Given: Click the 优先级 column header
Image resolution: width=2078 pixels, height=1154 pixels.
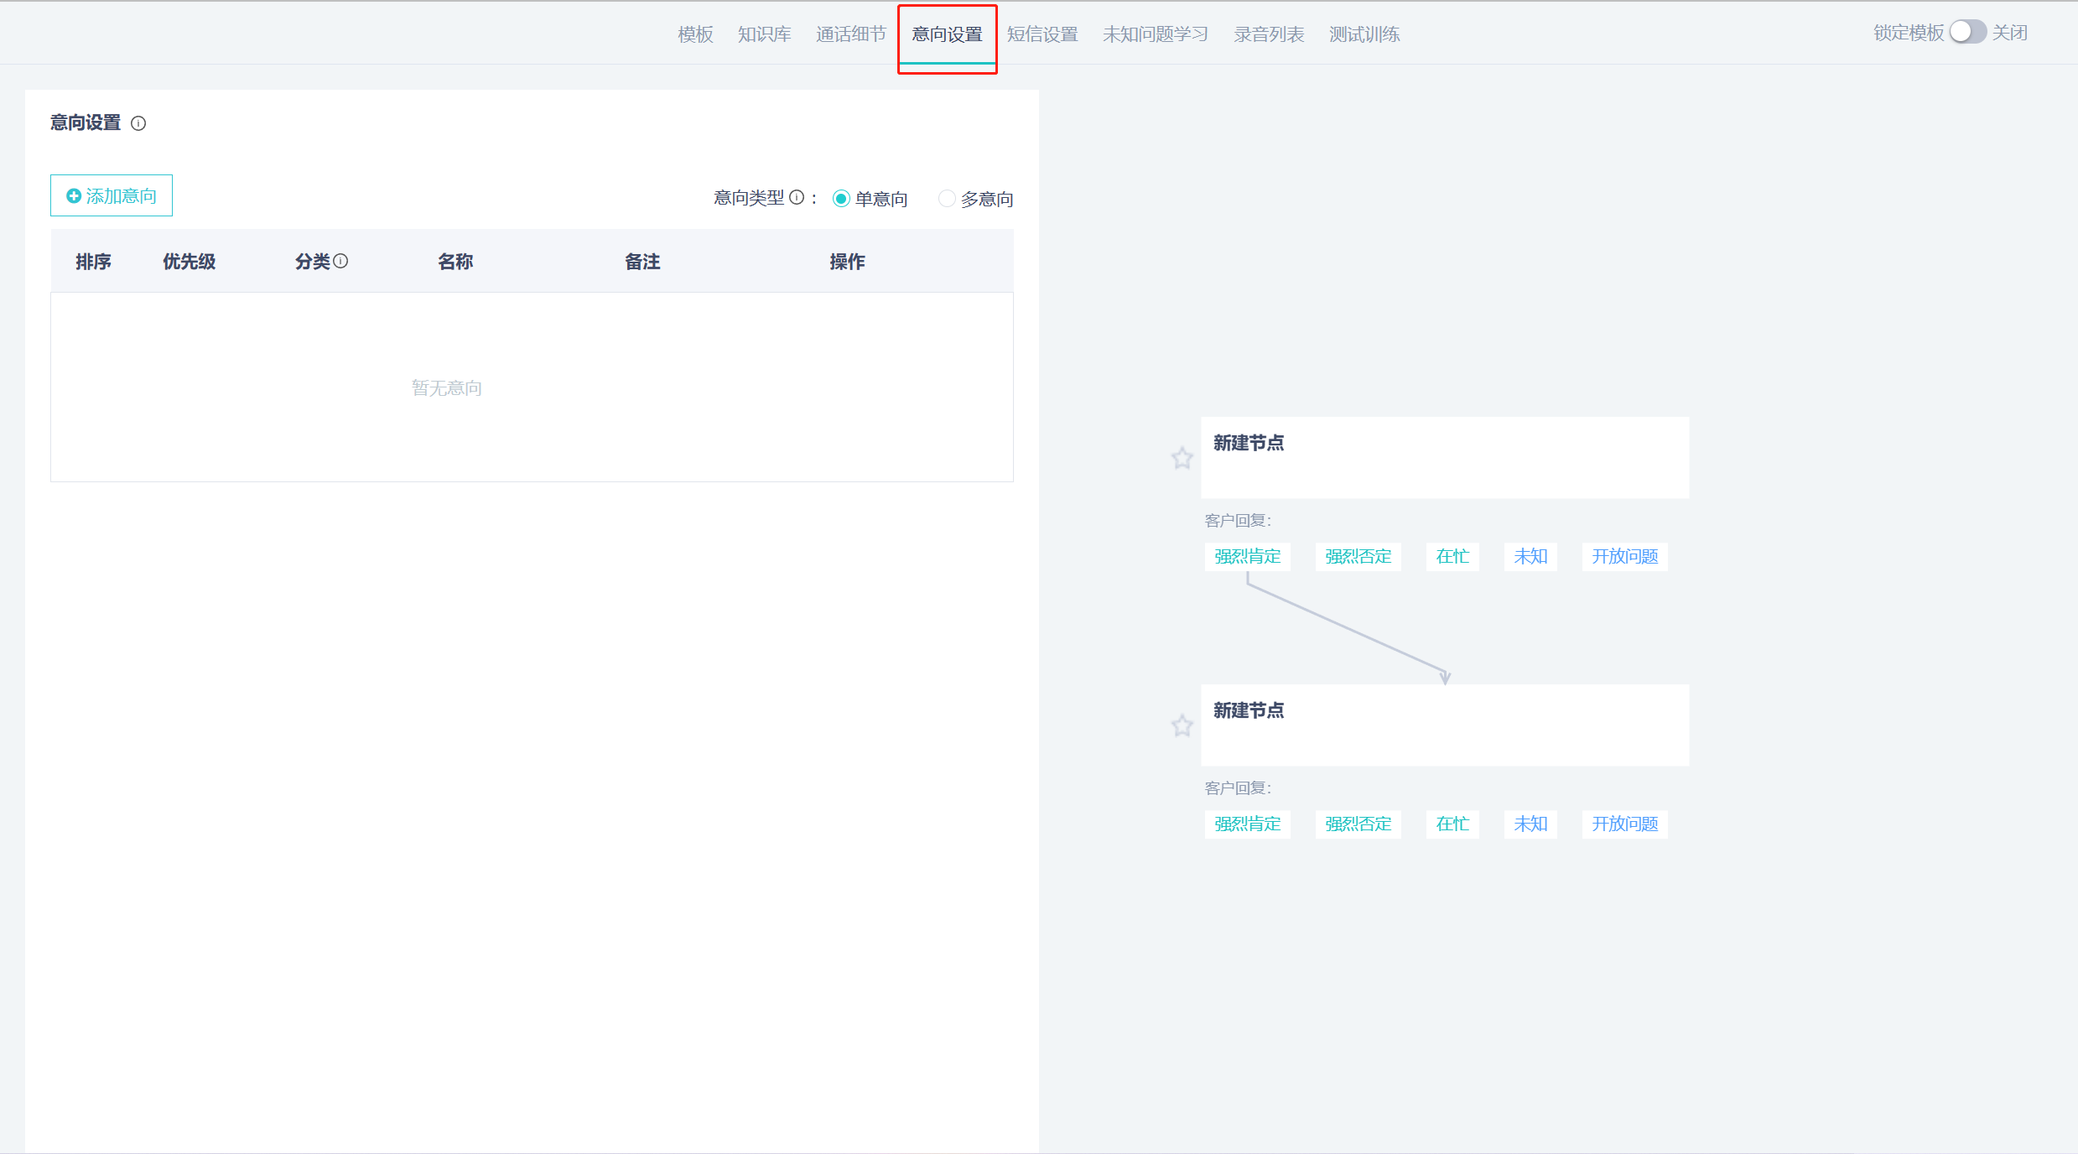Looking at the screenshot, I should [190, 262].
